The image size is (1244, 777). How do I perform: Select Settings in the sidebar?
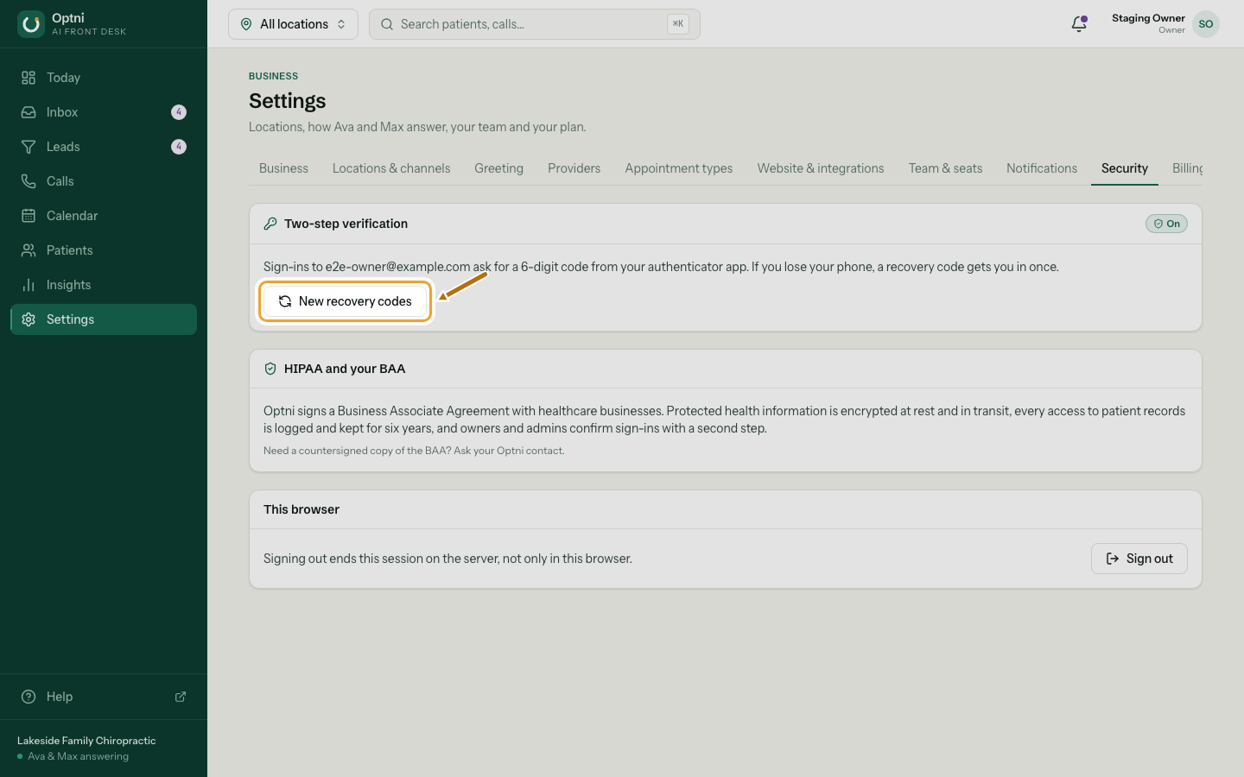[104, 319]
